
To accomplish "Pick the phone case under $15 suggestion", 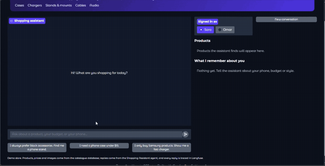I will pyautogui.click(x=99, y=145).
